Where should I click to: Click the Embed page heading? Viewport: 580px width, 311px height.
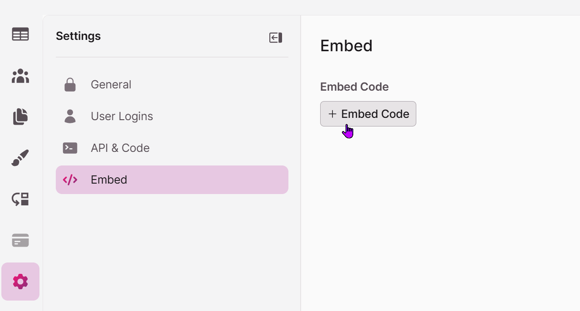(346, 46)
